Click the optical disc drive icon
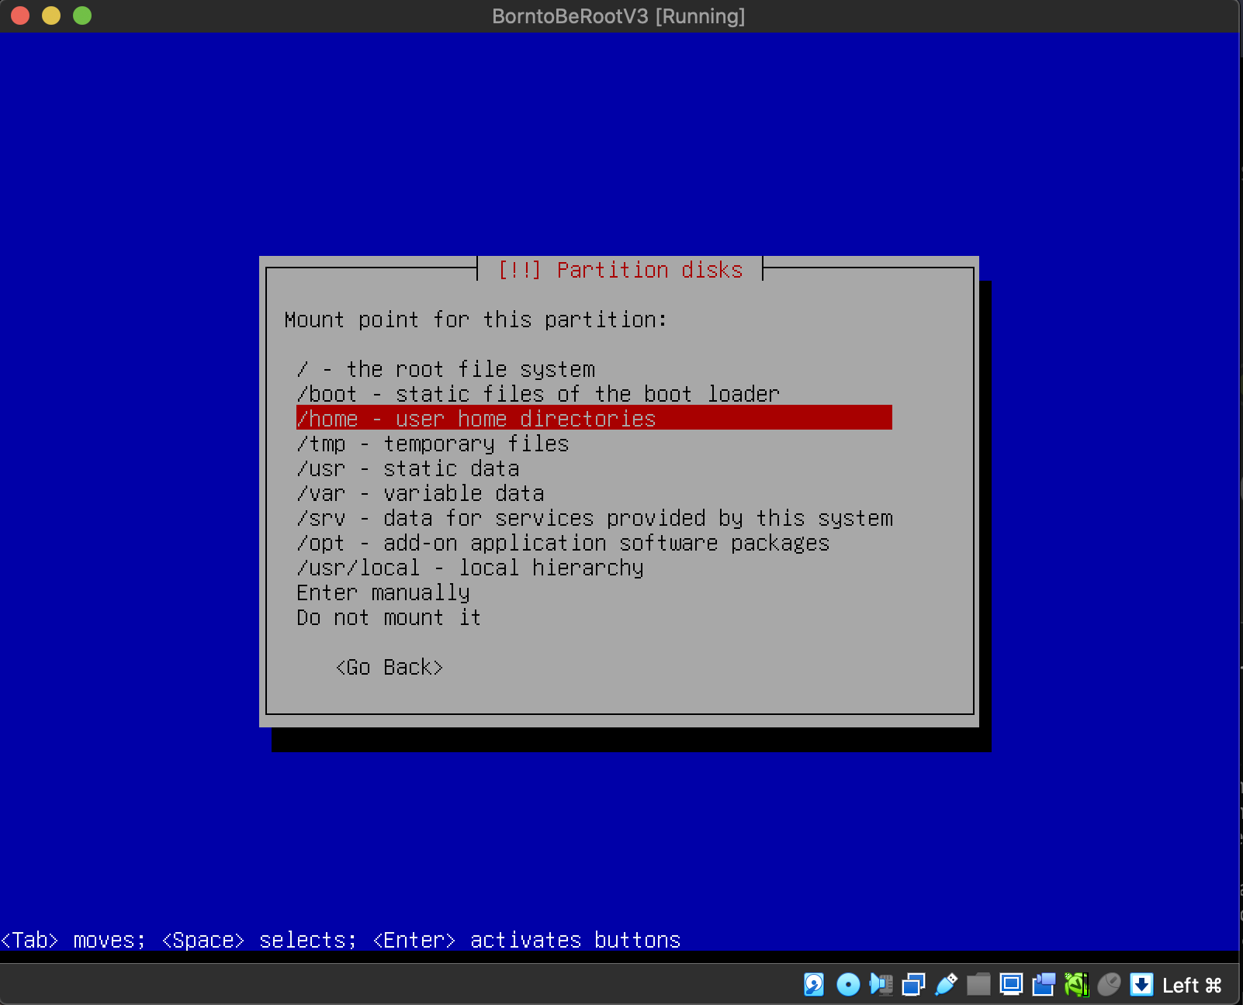Screen dimensions: 1243x1005 coord(848,985)
